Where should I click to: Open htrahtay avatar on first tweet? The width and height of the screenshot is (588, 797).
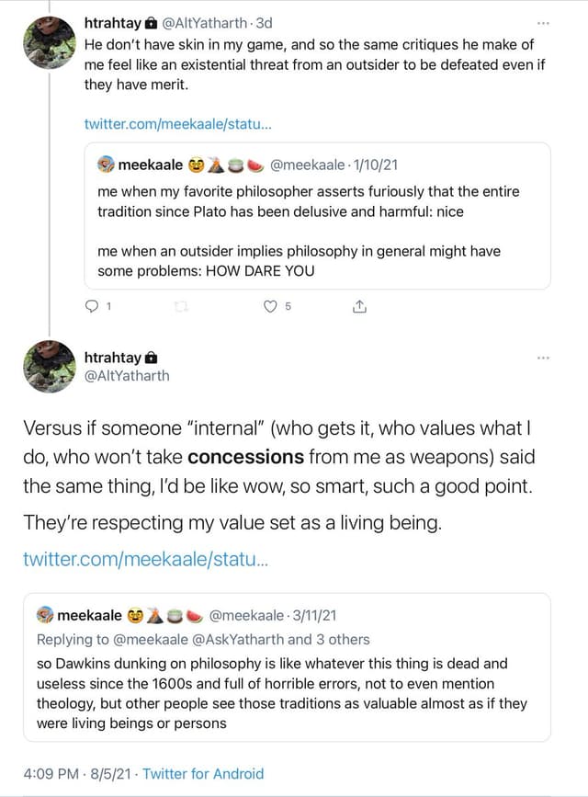(49, 43)
